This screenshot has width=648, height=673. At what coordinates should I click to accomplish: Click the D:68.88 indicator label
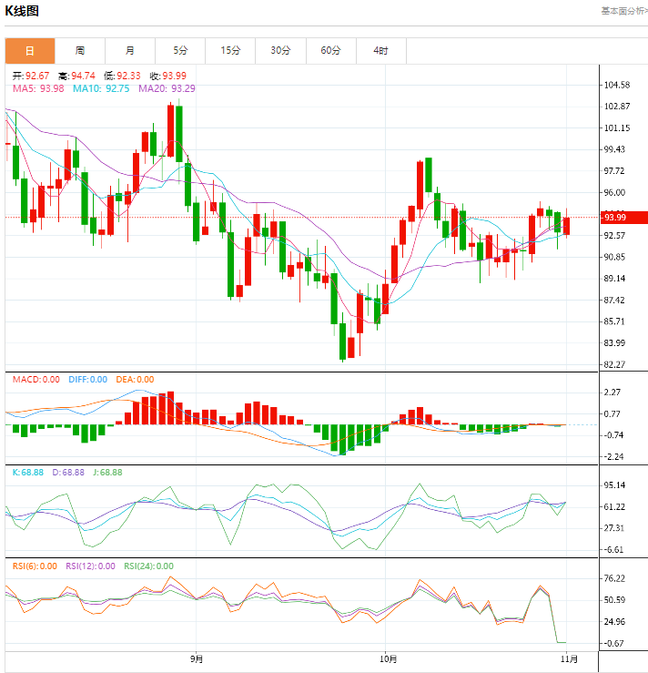pos(68,472)
